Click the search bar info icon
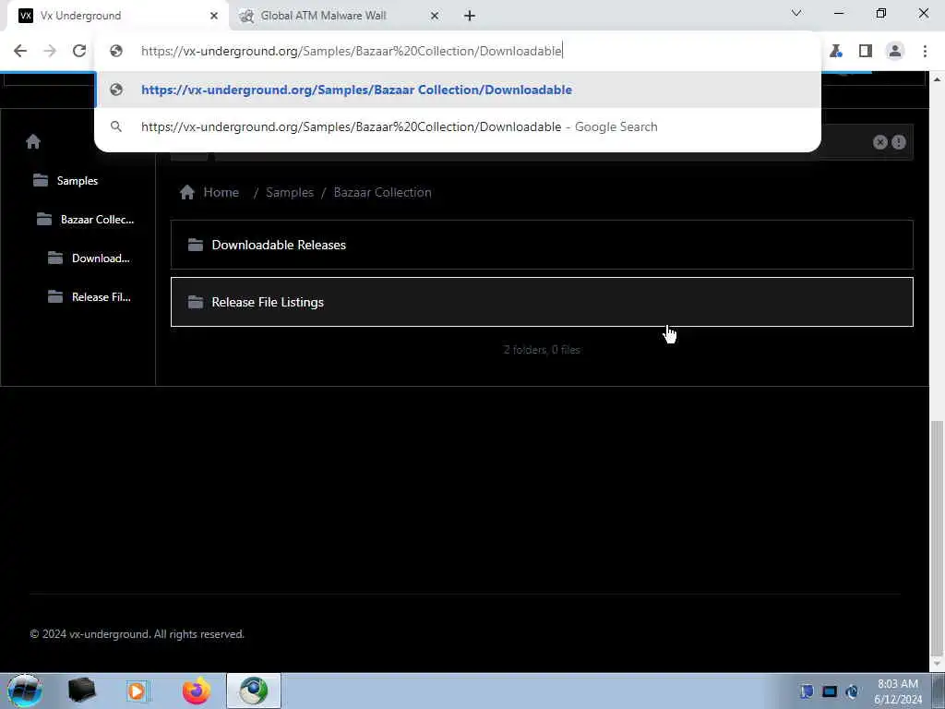 coord(899,142)
